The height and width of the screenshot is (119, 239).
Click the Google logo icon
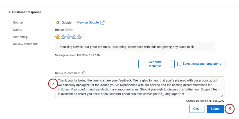click(x=58, y=22)
